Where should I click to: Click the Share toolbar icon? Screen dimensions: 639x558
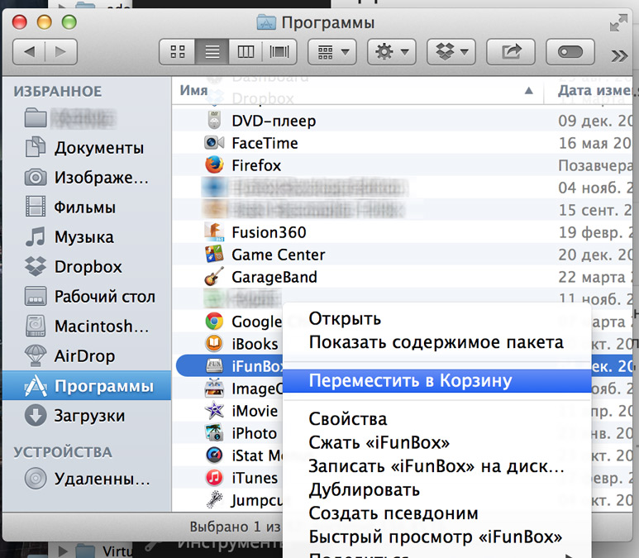pos(511,52)
